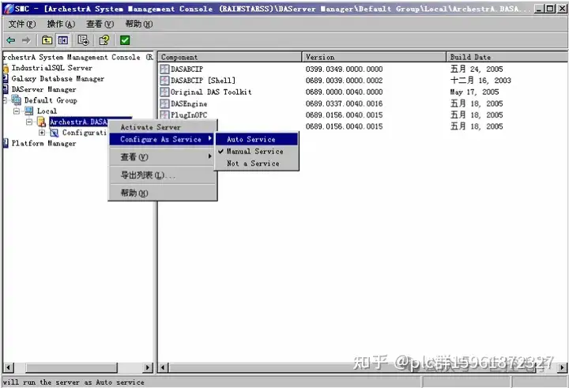
Task: Expand the Configuration tree node
Action: click(42, 133)
